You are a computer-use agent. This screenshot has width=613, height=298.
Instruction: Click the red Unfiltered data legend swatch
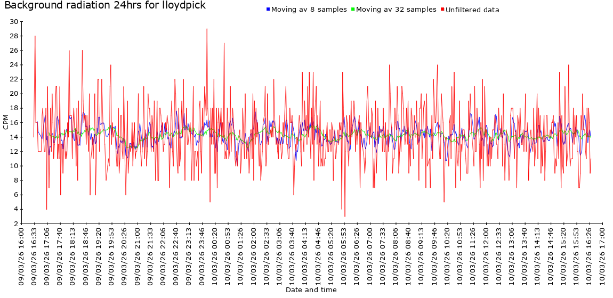pos(442,10)
